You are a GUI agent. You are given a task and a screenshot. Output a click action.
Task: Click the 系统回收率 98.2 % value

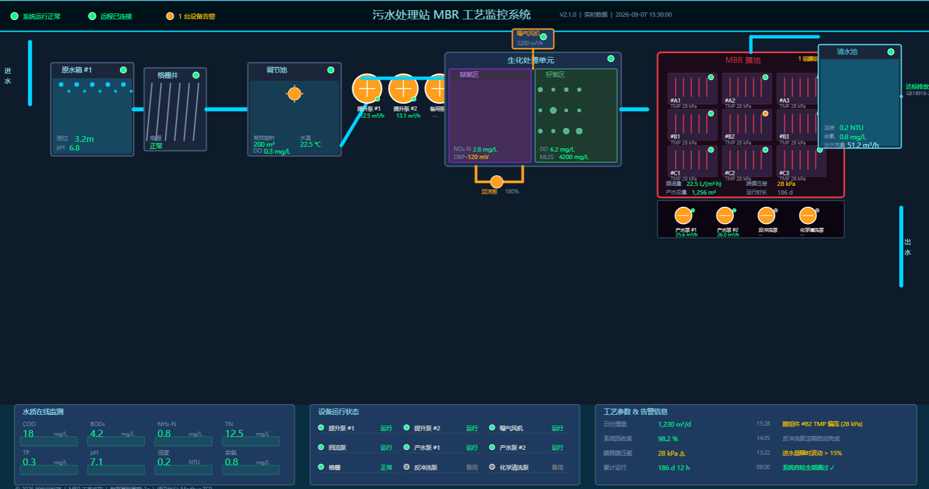(668, 438)
